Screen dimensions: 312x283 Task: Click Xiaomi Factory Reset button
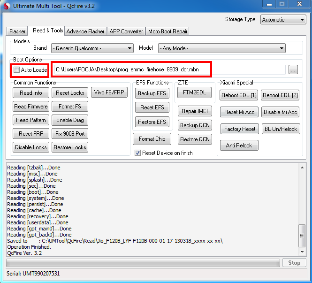(x=240, y=129)
